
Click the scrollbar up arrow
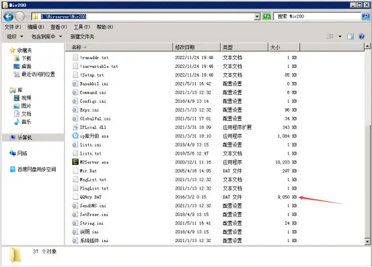click(x=367, y=46)
